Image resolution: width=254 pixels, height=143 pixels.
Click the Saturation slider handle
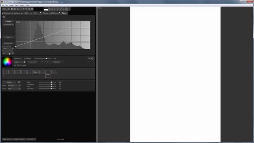point(51,89)
